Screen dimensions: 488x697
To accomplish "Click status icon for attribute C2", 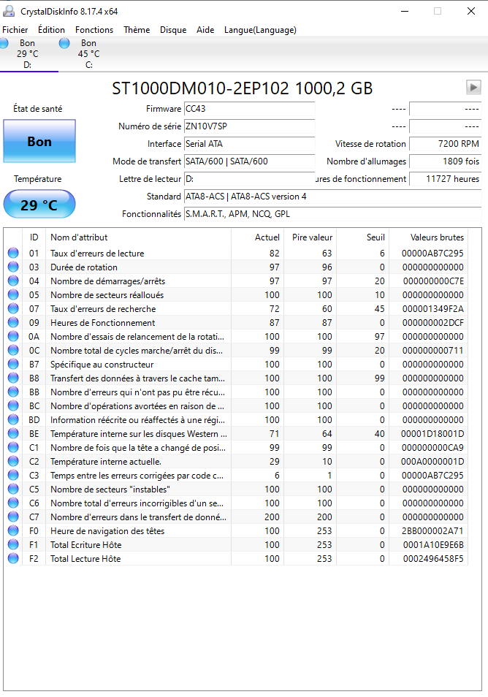I will pyautogui.click(x=13, y=462).
